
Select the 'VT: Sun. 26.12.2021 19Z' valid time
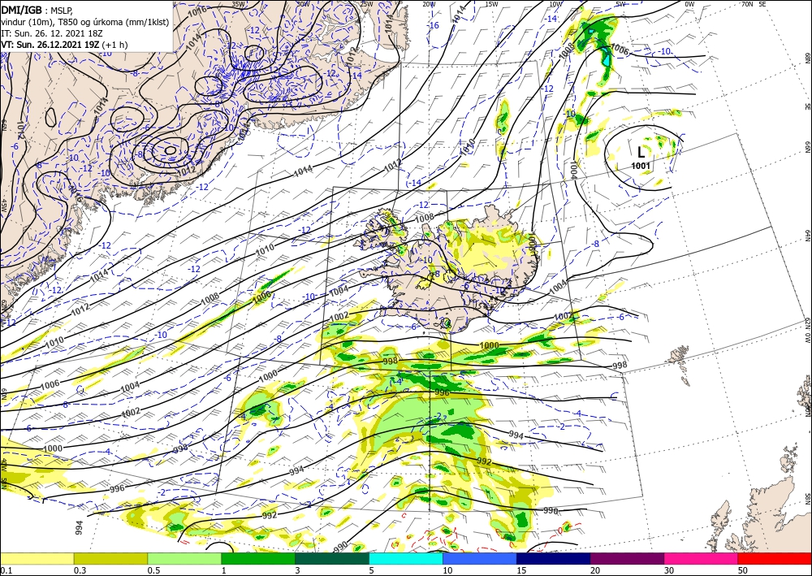50,44
